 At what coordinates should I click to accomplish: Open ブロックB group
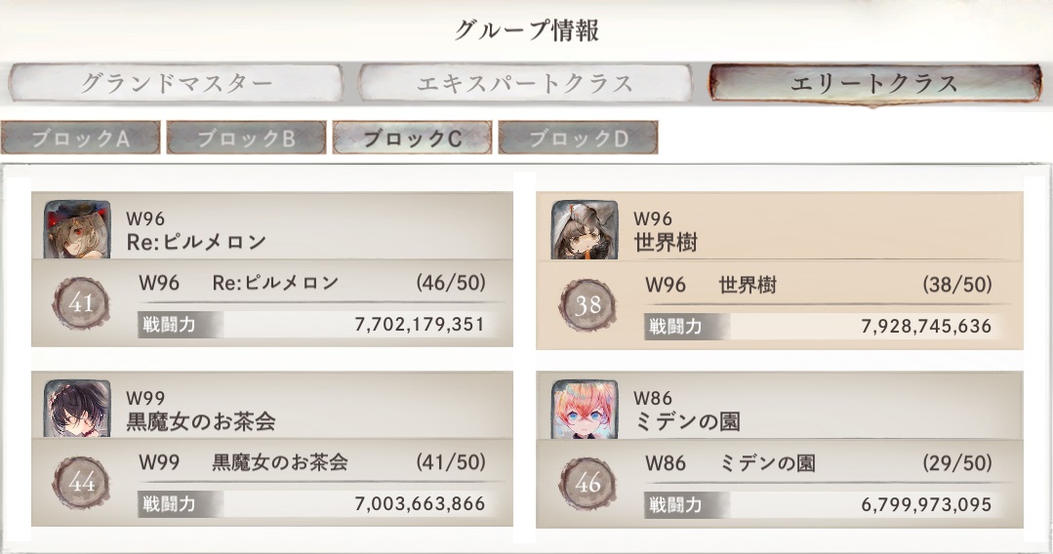coord(246,138)
